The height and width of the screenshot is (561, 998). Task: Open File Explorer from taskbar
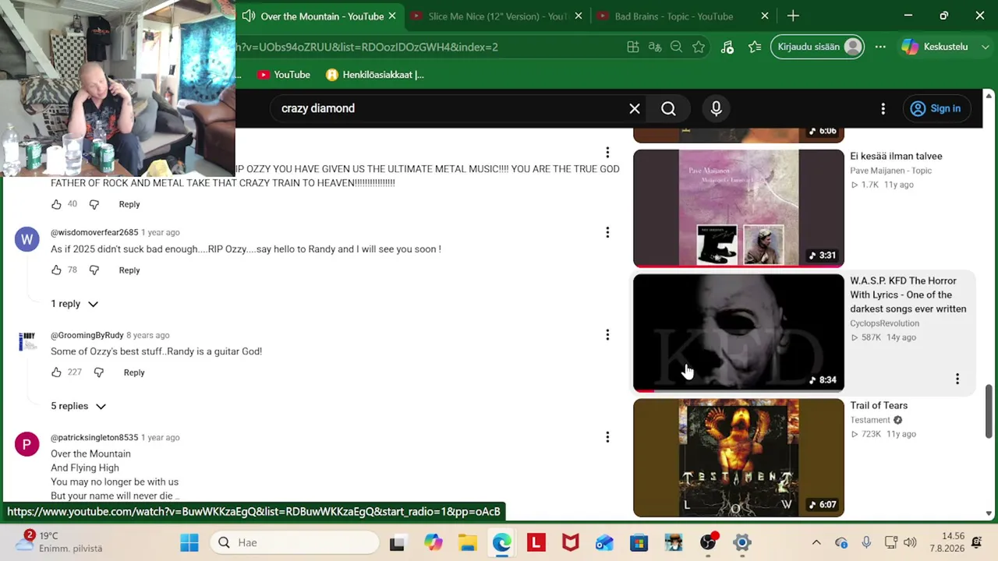[467, 542]
